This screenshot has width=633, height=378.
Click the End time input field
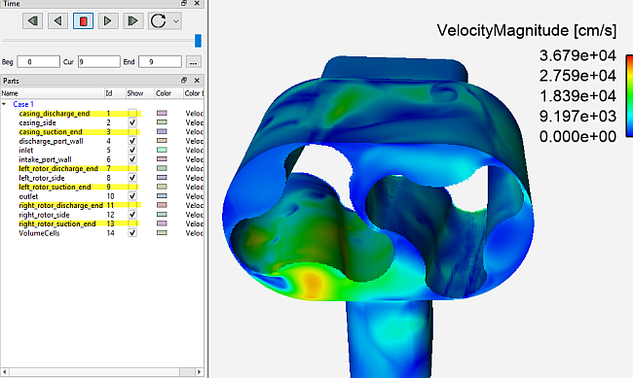tap(160, 61)
